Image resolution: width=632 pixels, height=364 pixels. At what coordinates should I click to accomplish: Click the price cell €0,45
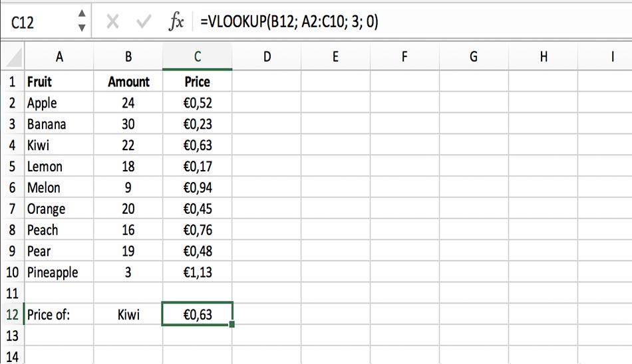[x=198, y=209]
